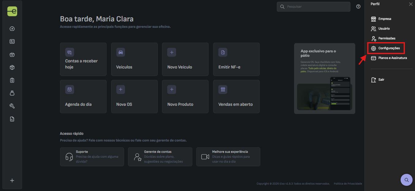Click the plus icon at sidebar bottom
This screenshot has height=191, width=415.
click(x=12, y=181)
